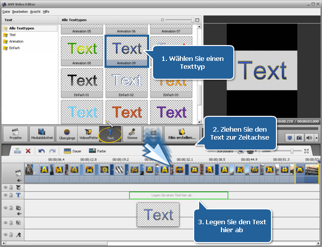Viewport: 322px width, 247px height.
Task: Select the Einfach 01 text thumbnail
Action: tap(82, 82)
